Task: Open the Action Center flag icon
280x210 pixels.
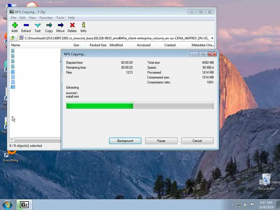Action: tap(252, 205)
